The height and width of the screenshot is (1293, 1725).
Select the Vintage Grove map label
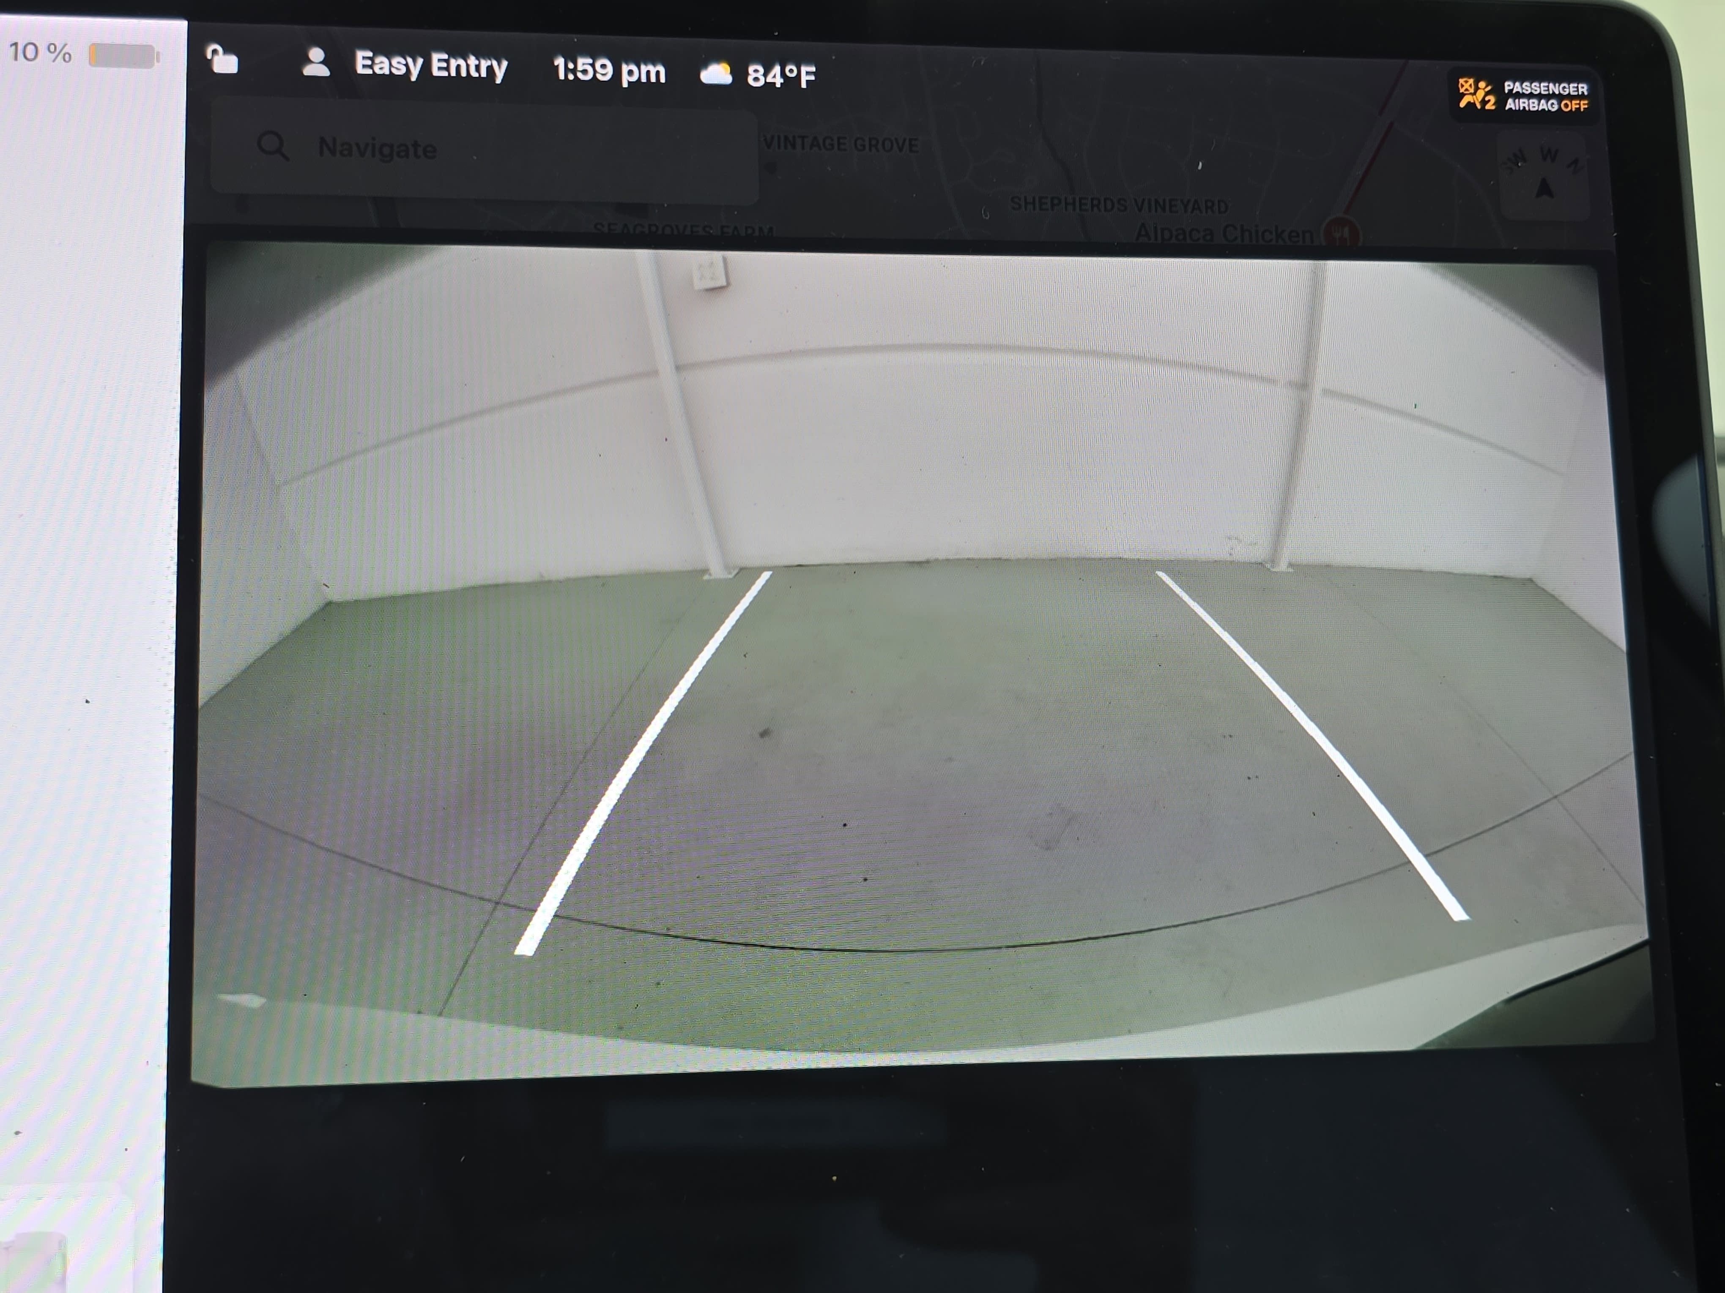(x=840, y=143)
